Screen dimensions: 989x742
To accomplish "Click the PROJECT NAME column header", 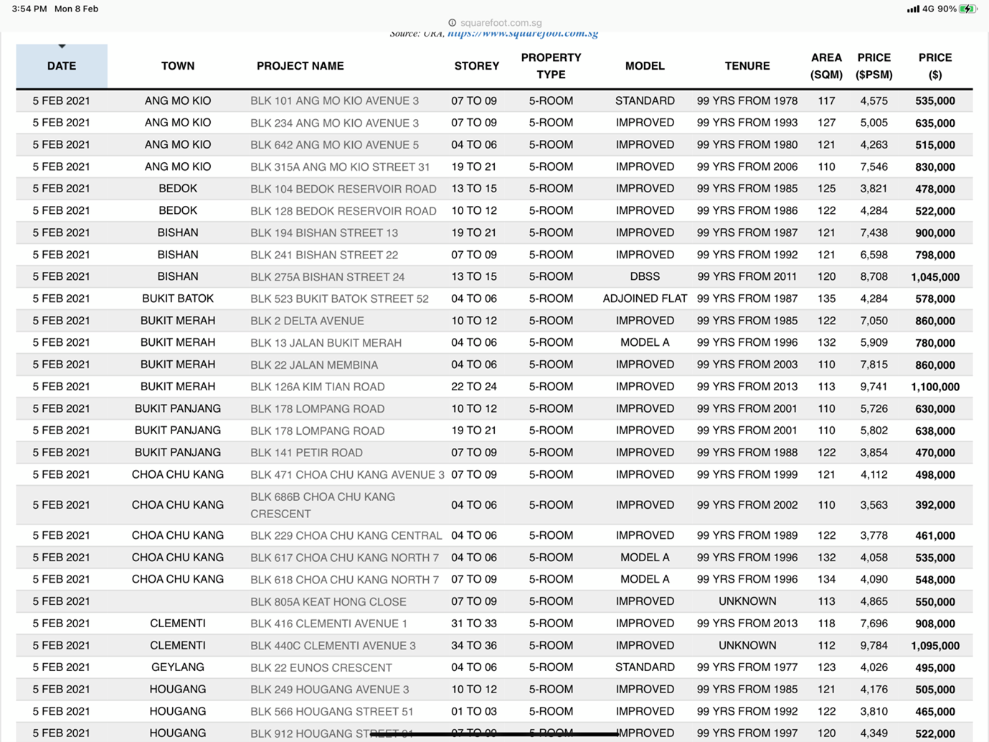I will point(300,66).
